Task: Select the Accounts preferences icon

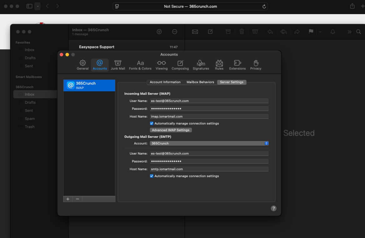Action: coord(100,65)
